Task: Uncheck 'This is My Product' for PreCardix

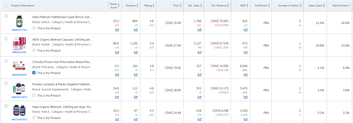Action: point(34,73)
